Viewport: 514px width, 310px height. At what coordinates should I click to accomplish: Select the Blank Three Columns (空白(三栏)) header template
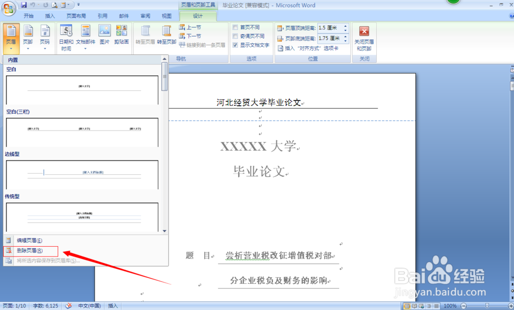[x=82, y=133]
